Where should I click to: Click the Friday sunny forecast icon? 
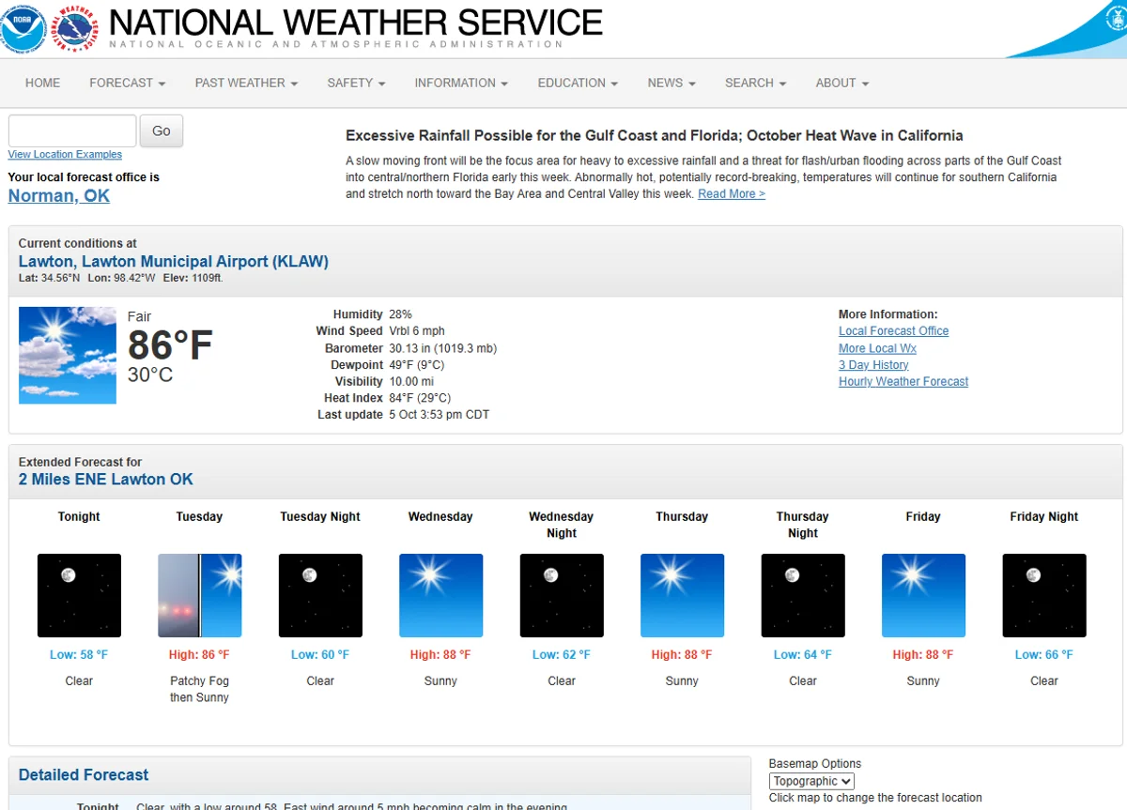tap(924, 596)
